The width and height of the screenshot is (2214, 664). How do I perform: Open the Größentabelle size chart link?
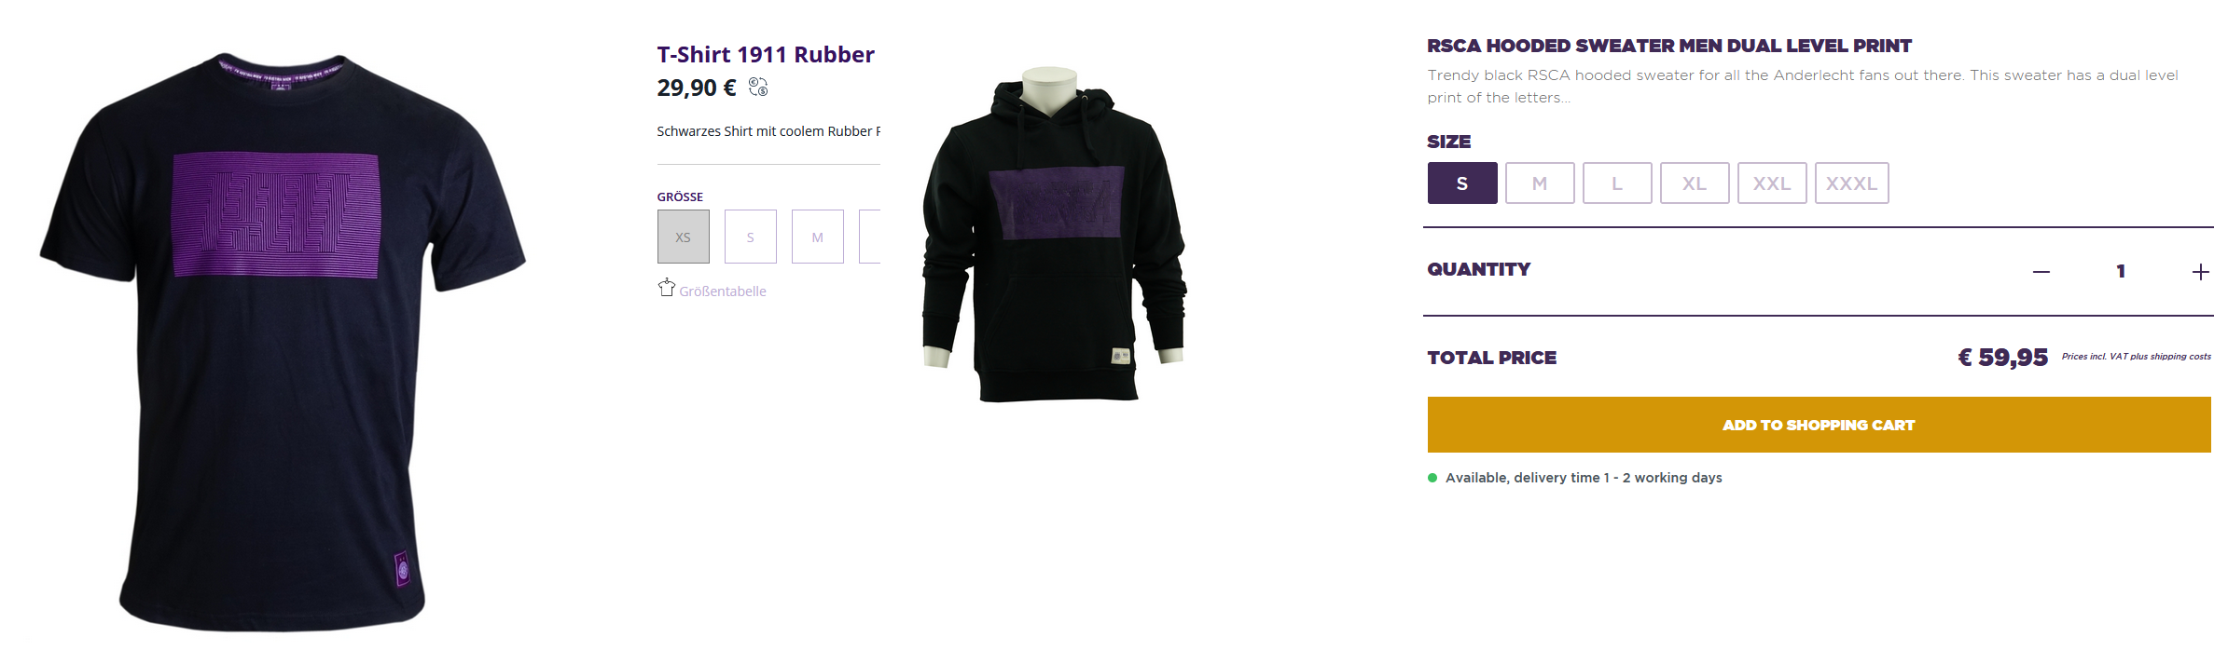point(723,291)
